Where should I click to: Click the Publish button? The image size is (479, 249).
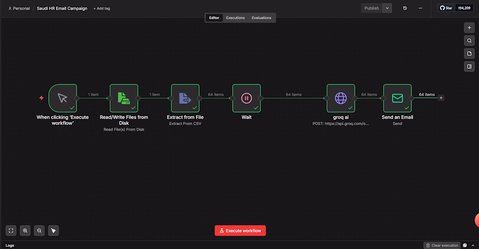pos(371,8)
